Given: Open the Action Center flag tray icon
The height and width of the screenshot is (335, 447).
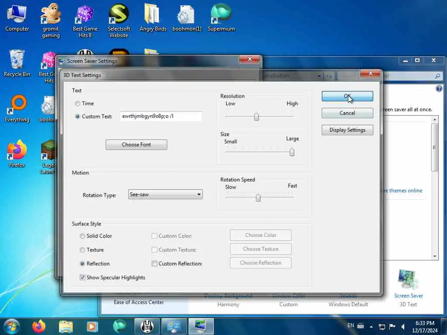Looking at the screenshot, I should click(x=392, y=326).
